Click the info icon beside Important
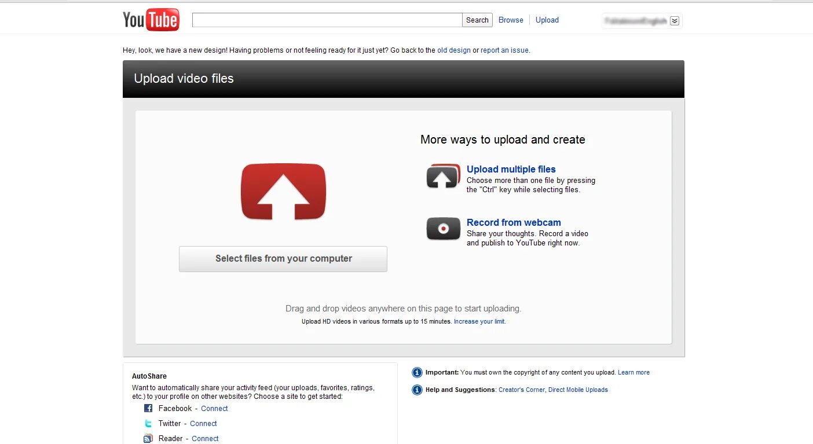 tap(417, 372)
